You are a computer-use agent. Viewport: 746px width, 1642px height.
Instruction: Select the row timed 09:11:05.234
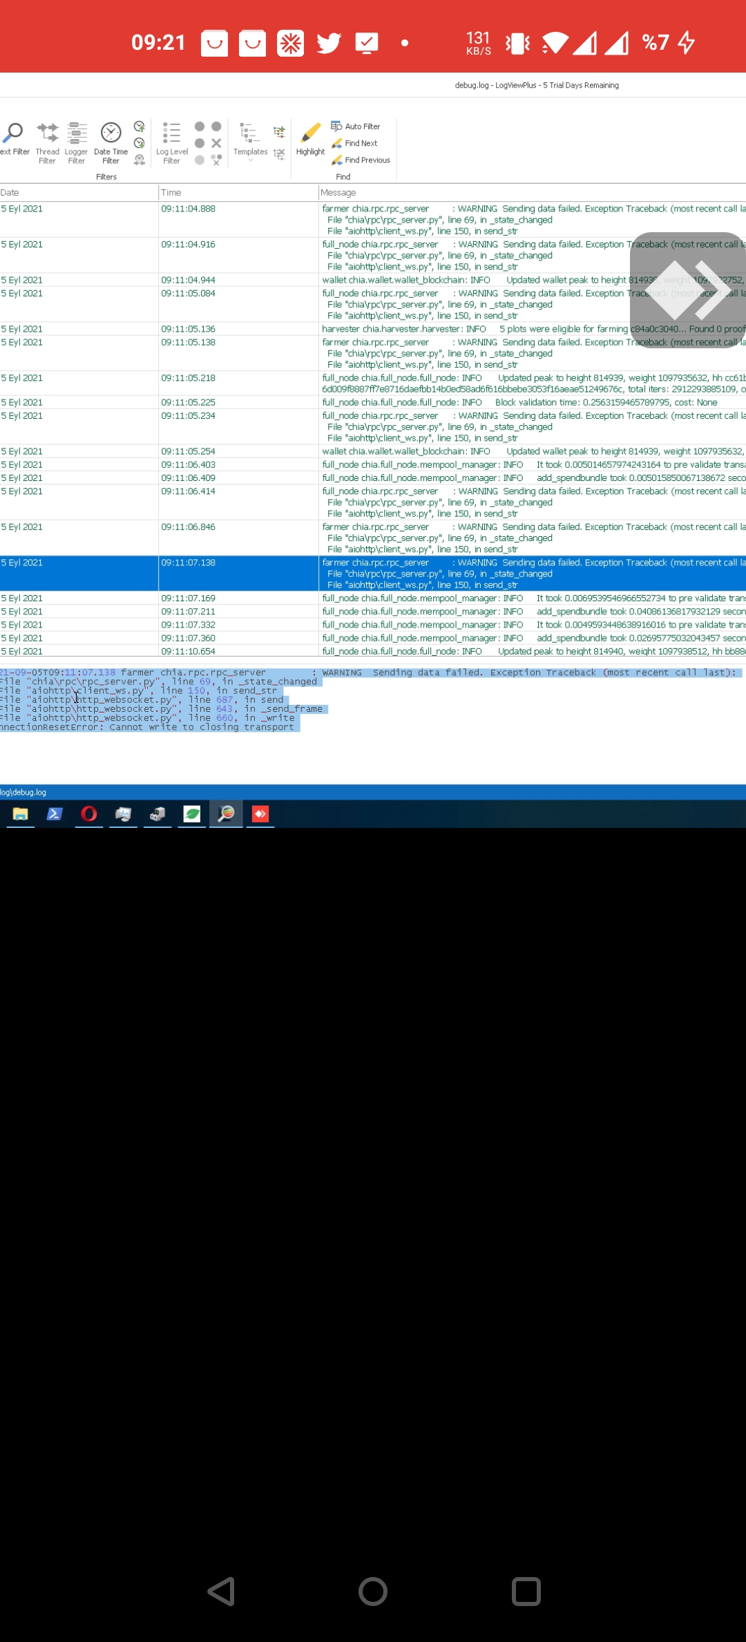[x=373, y=426]
